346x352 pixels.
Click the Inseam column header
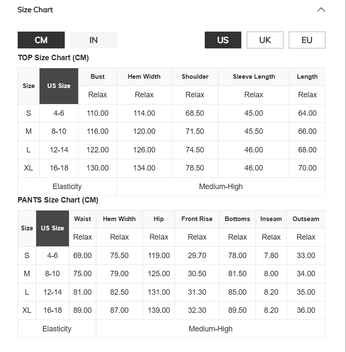click(271, 219)
